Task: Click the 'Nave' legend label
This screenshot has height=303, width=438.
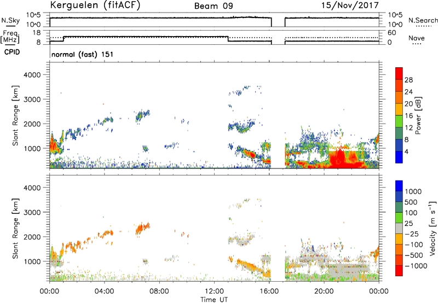Action: pyautogui.click(x=417, y=38)
